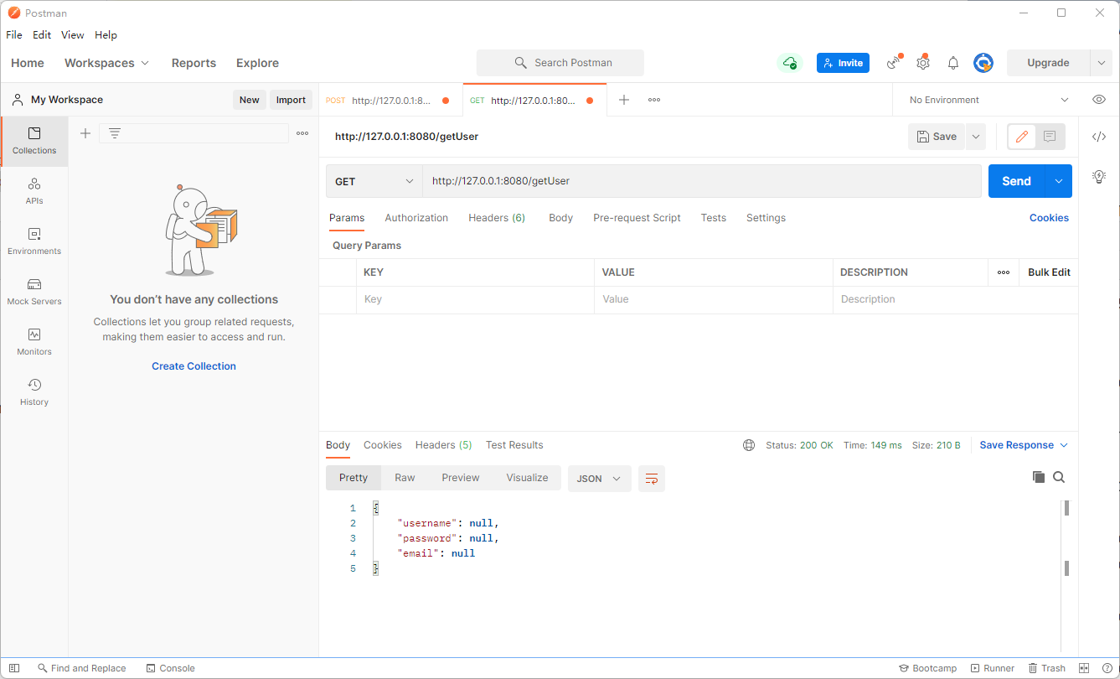Switch to comments mode icon
Viewport: 1120px width, 679px height.
point(1050,137)
